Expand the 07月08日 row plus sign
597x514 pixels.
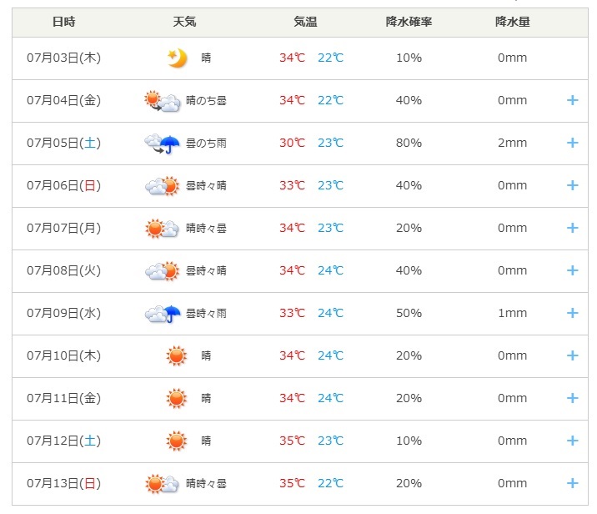click(572, 270)
